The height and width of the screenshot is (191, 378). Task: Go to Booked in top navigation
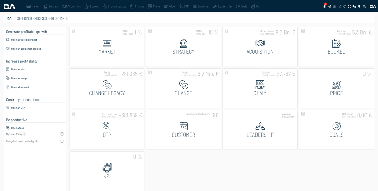92,6
